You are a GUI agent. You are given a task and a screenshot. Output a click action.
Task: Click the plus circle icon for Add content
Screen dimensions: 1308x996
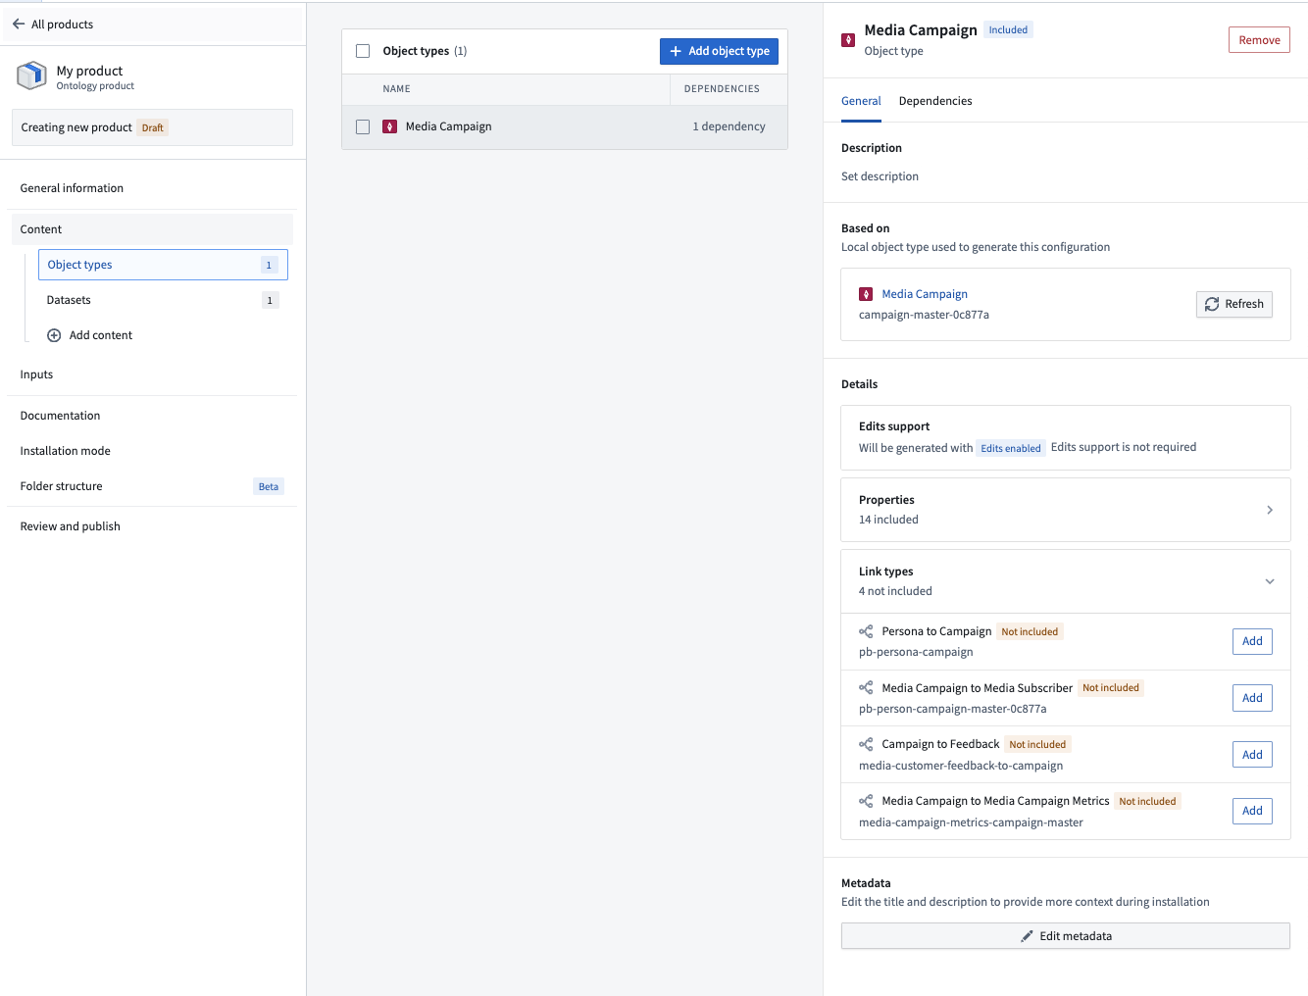point(54,335)
